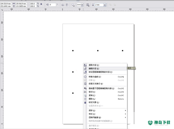Click the bottom-left selection handle

73,93
